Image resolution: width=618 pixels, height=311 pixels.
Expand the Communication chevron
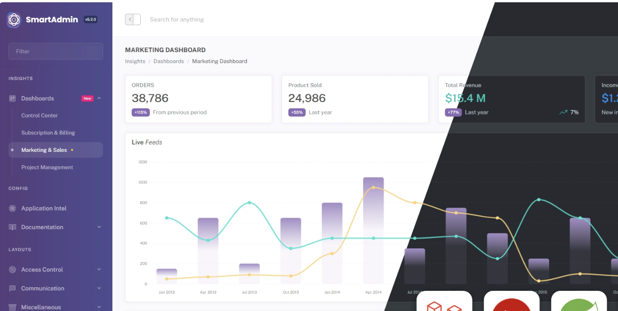click(x=99, y=288)
